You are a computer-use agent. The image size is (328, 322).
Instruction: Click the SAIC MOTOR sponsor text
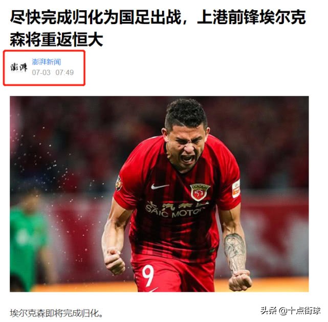[x=177, y=210]
